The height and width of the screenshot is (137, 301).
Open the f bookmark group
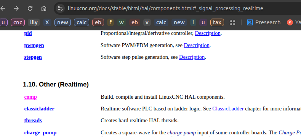coord(110,22)
